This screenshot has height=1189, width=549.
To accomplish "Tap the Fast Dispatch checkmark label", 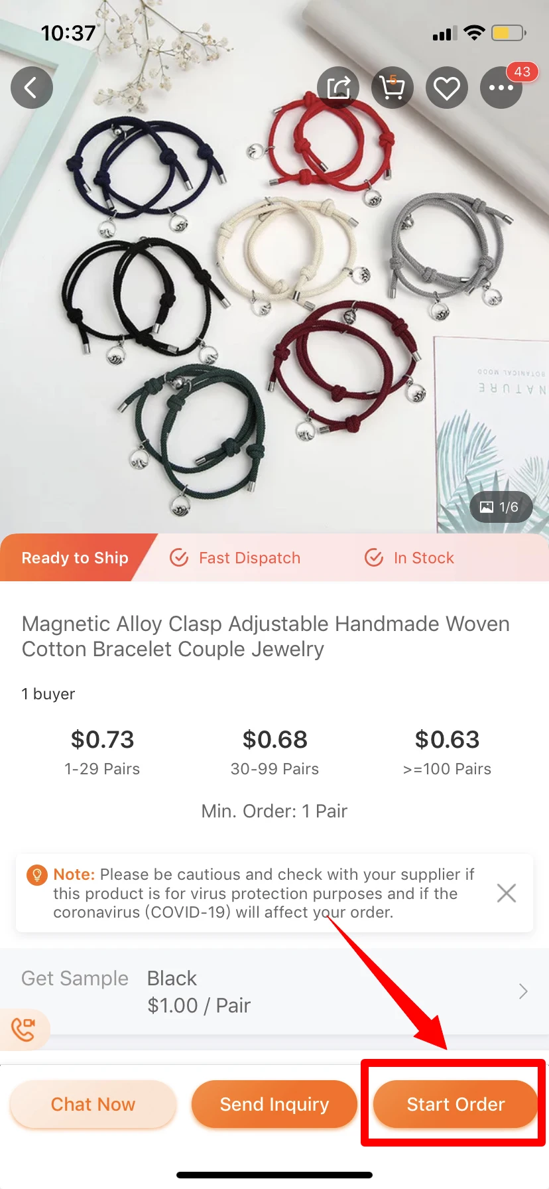I will (x=235, y=558).
